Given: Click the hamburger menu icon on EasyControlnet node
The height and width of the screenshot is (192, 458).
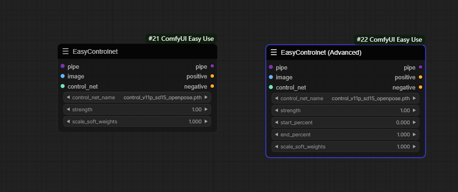Looking at the screenshot, I should [x=66, y=51].
